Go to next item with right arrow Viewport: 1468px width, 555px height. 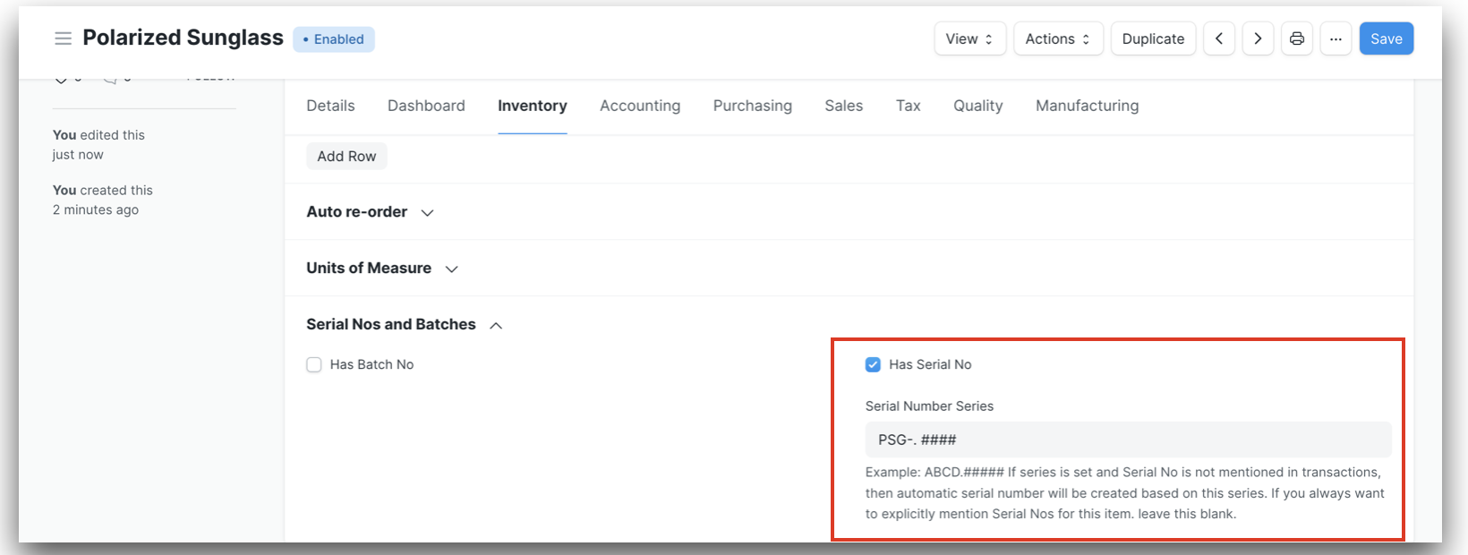(1258, 38)
